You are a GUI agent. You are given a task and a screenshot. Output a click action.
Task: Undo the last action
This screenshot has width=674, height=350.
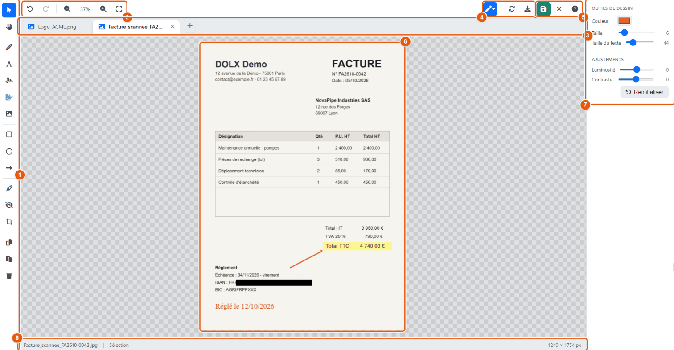pos(30,8)
